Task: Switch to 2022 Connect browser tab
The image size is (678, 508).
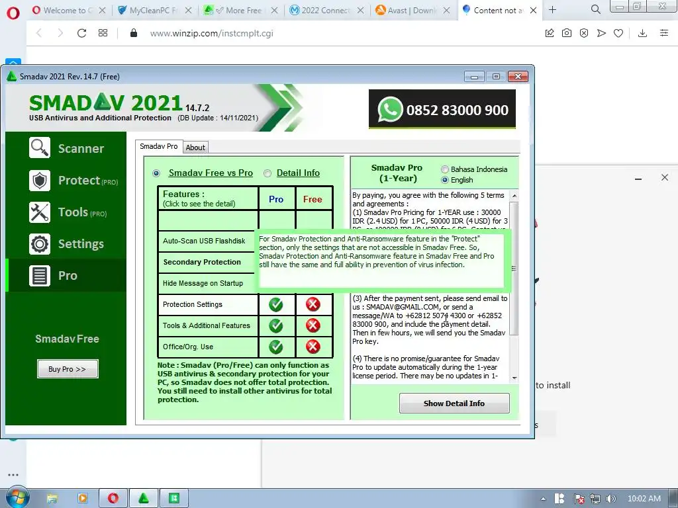Action: click(x=327, y=10)
